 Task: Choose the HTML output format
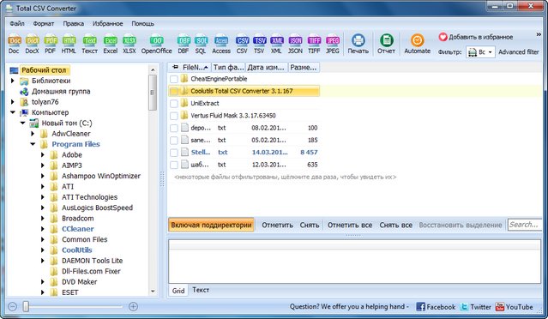point(69,45)
